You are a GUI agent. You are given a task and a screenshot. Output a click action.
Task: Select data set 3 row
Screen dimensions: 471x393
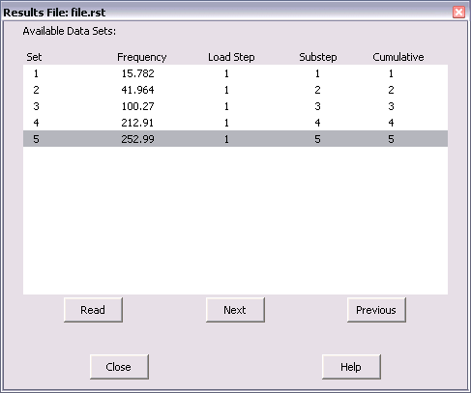(x=235, y=106)
